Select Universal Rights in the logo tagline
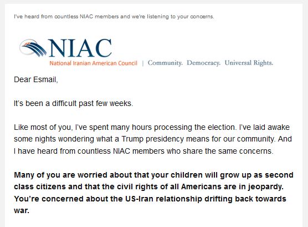 point(249,63)
